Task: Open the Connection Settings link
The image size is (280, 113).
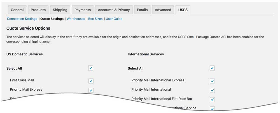Action: point(22,19)
